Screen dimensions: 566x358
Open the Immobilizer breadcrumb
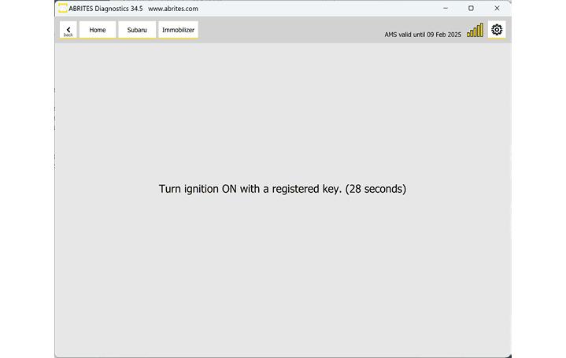point(178,30)
